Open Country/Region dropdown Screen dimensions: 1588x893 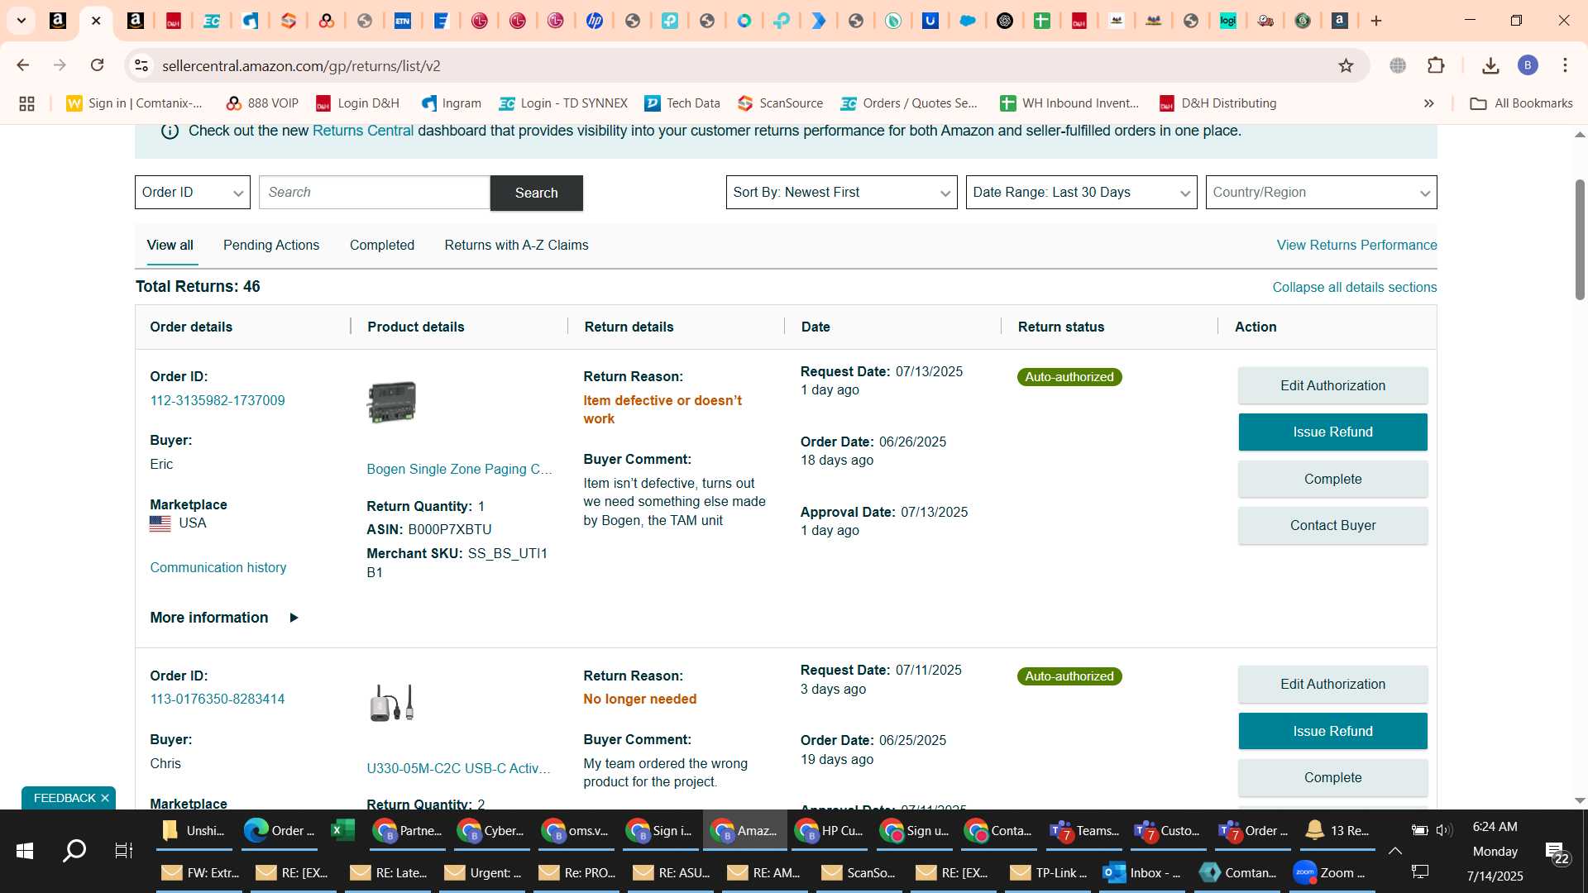[x=1322, y=193]
